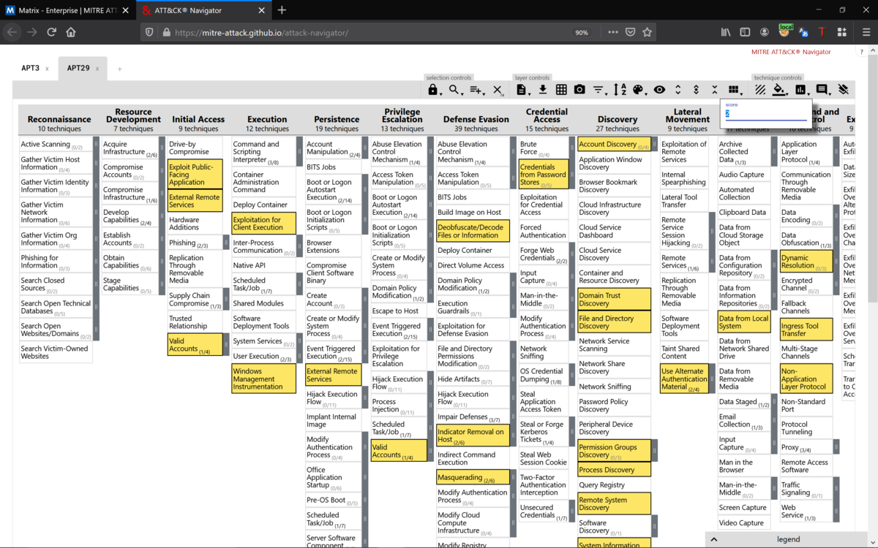This screenshot has width=878, height=548.
Task: Expand Brute Force sub-techniques bar
Action: 572,148
